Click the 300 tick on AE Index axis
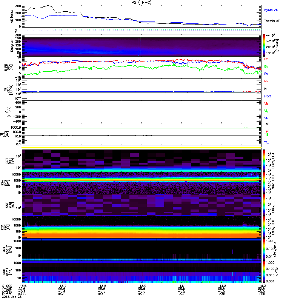Viewport: 283px width, 302px height. [18, 6]
